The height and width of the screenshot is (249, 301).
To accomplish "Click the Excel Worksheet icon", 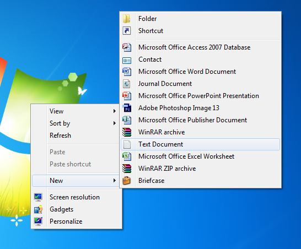I will click(x=127, y=156).
